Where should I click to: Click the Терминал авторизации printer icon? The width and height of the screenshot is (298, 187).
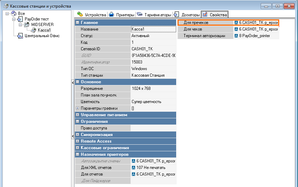(236, 36)
